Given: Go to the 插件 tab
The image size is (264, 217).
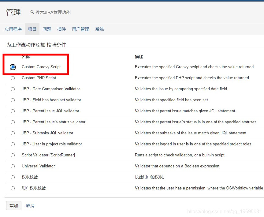Looking at the screenshot, I should (61, 29).
